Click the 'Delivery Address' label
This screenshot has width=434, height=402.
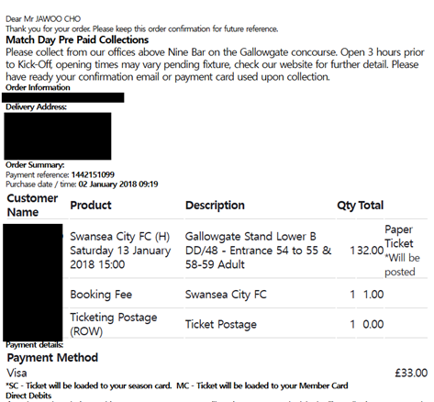(36, 106)
